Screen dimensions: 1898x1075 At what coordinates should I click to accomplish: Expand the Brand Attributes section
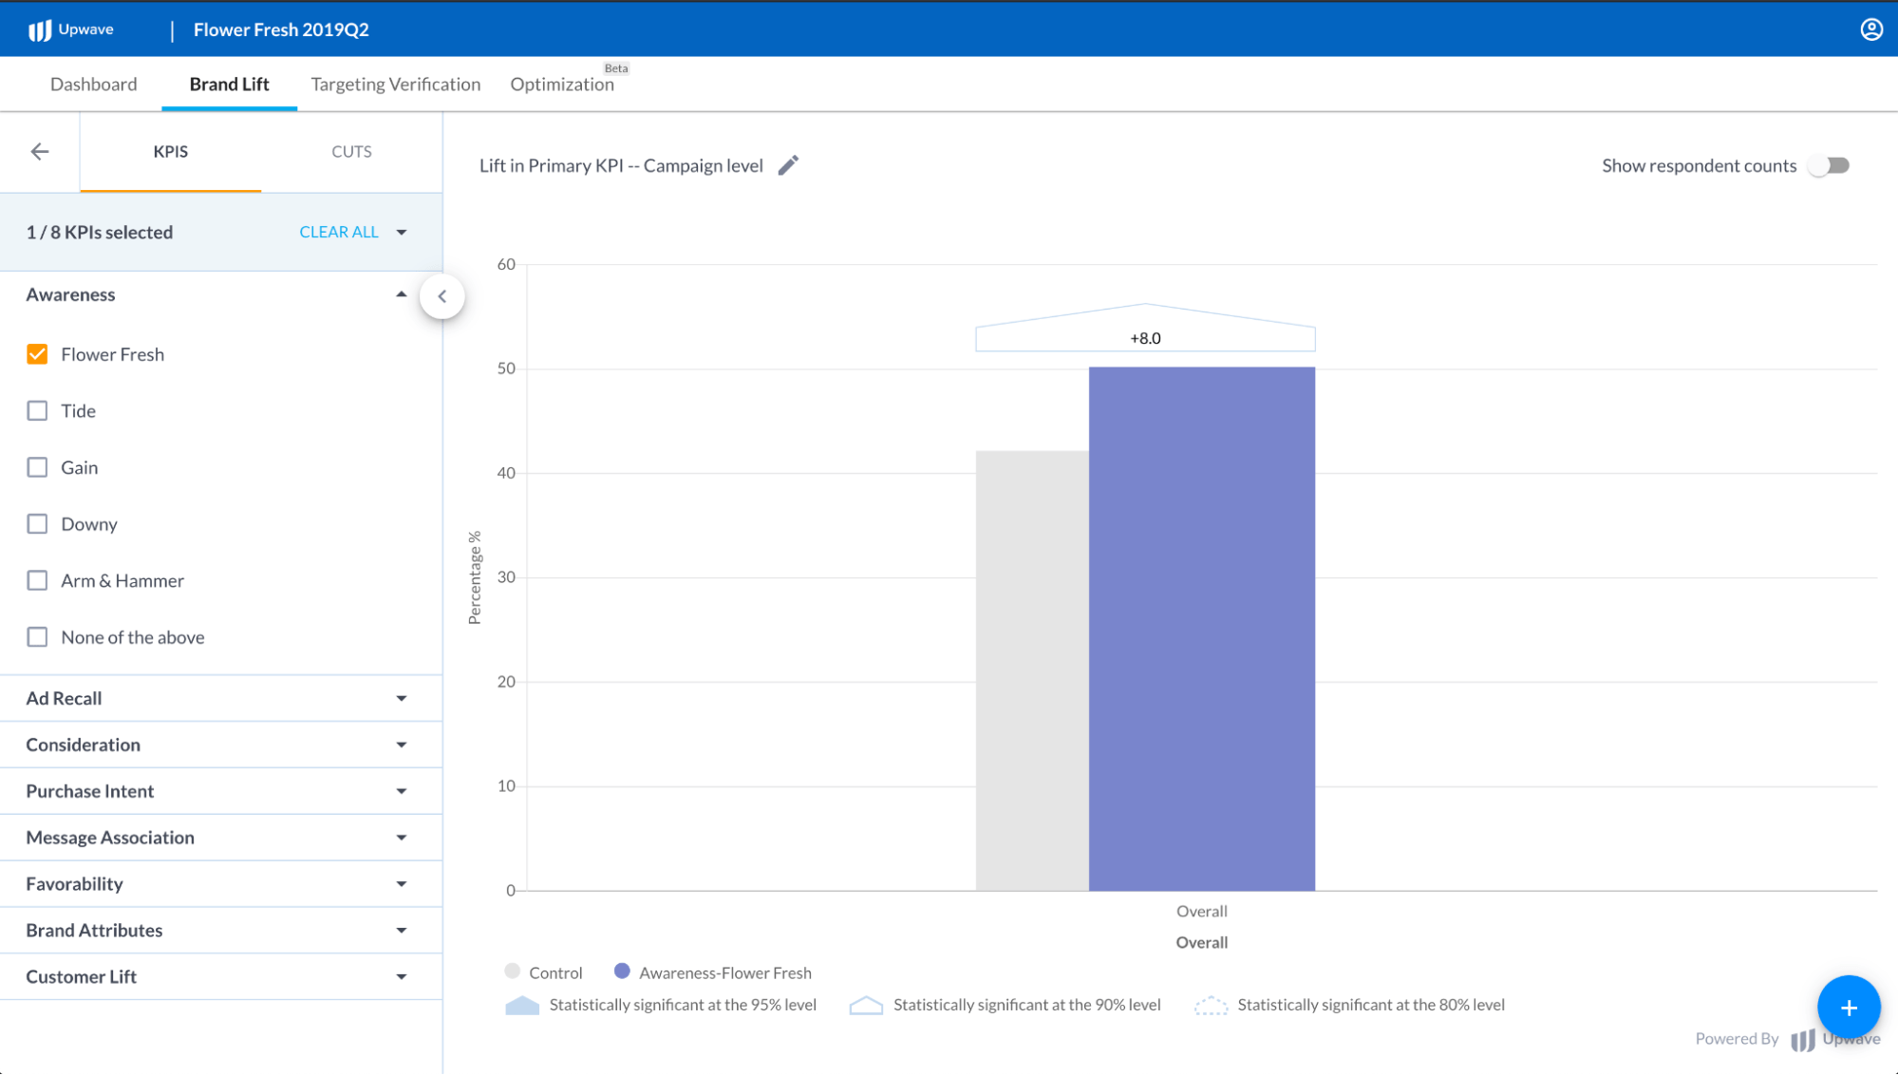(x=221, y=931)
